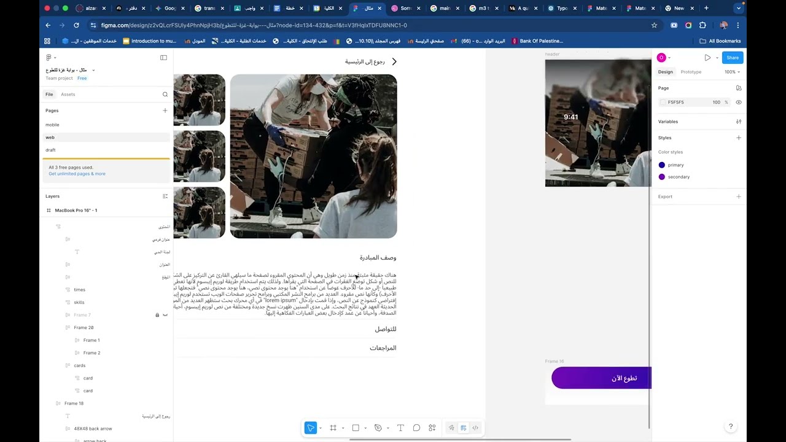Open Move tool options dropdown arrow
The height and width of the screenshot is (442, 786).
click(320, 428)
